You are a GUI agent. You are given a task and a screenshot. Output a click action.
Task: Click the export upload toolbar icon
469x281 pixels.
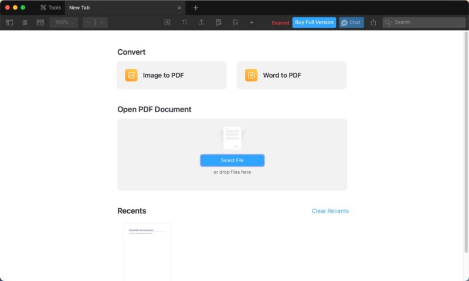pyautogui.click(x=201, y=22)
